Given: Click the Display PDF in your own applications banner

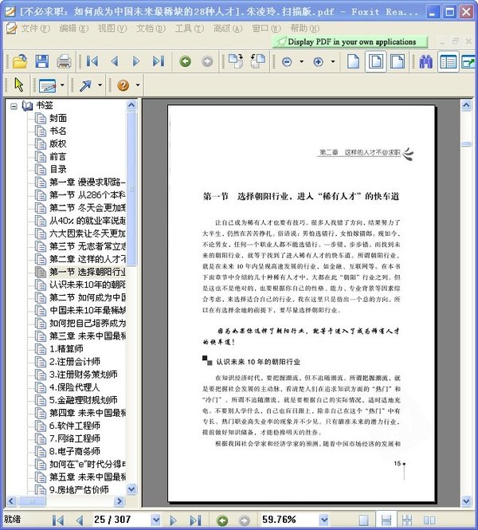Looking at the screenshot, I should tap(350, 42).
